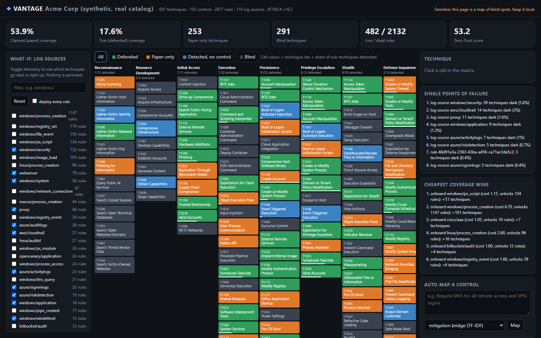Enable the windows/process_creation log source
Viewport: 541px width, 338px height.
(14, 116)
